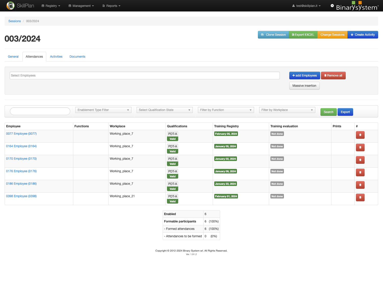The width and height of the screenshot is (383, 287).
Task: Click trash icon for employee 0170
Action: (x=360, y=160)
